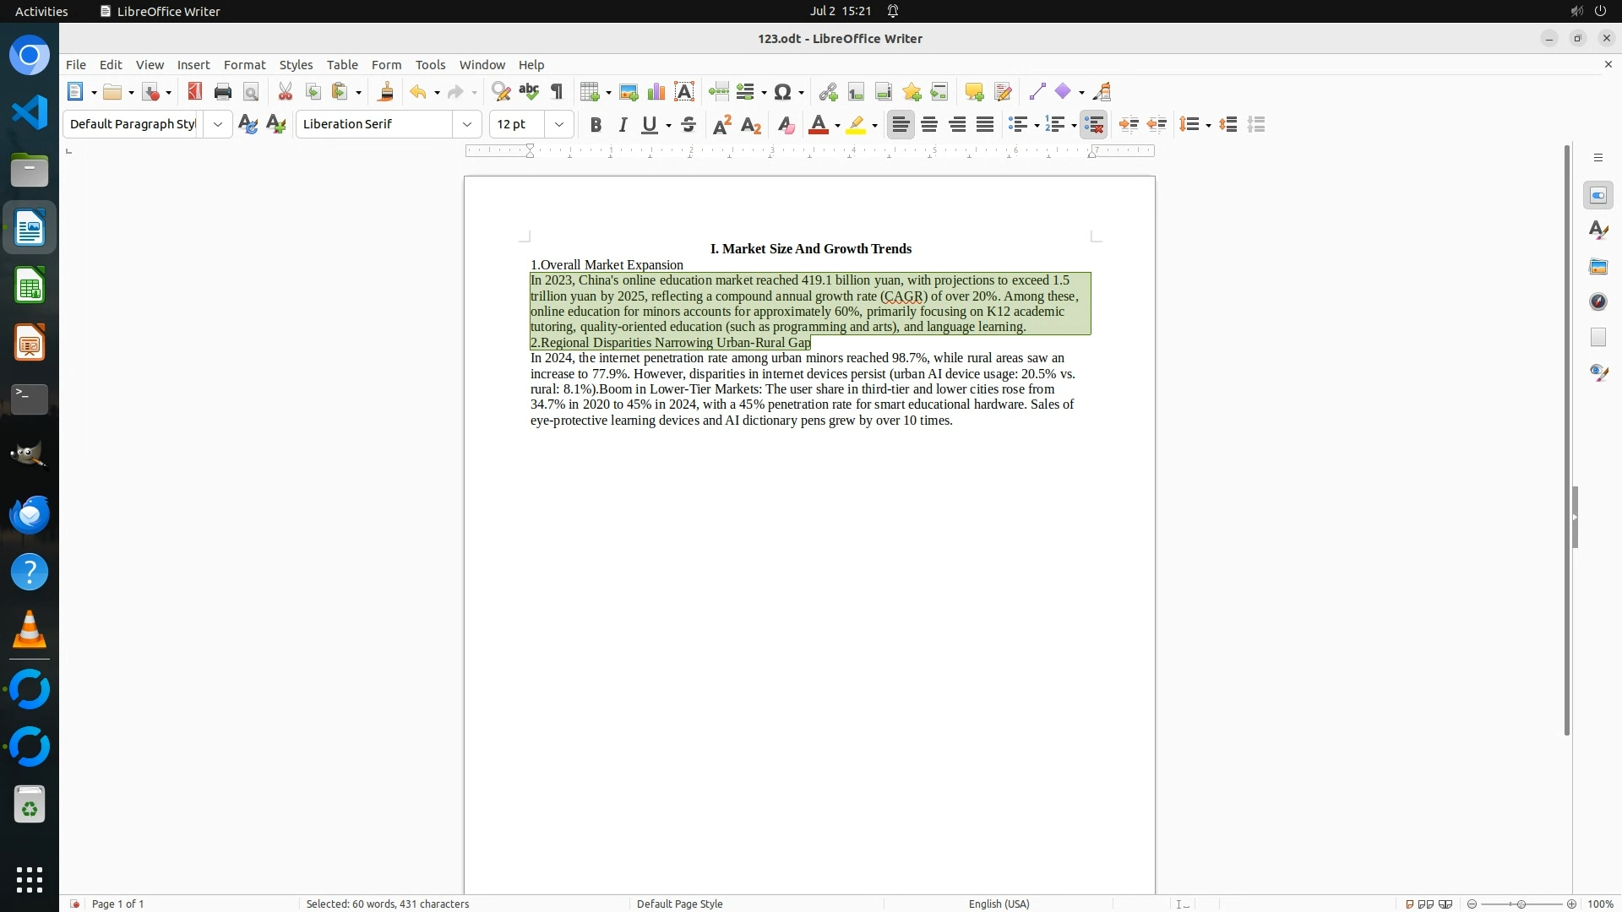
Task: Click the English (USA) language status field
Action: 999,904
